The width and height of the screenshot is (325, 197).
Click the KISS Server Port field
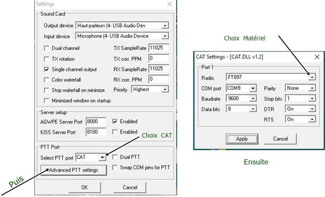(x=96, y=132)
